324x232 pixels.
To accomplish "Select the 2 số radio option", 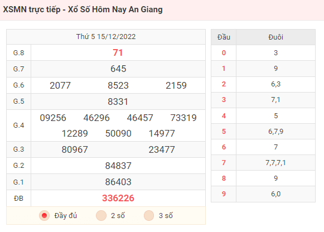I will pos(101,216).
